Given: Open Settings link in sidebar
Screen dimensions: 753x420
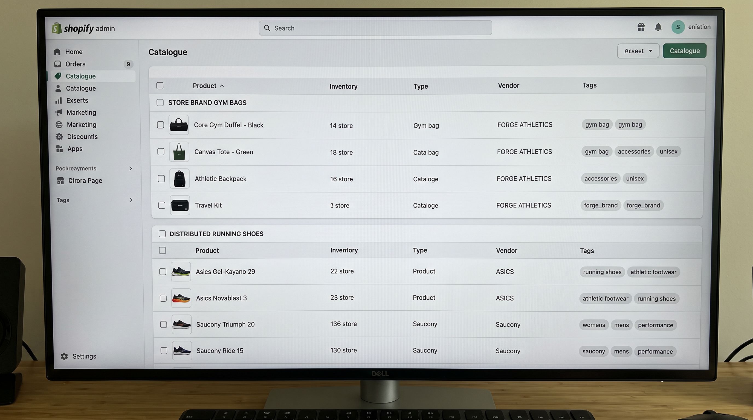Looking at the screenshot, I should coord(84,356).
